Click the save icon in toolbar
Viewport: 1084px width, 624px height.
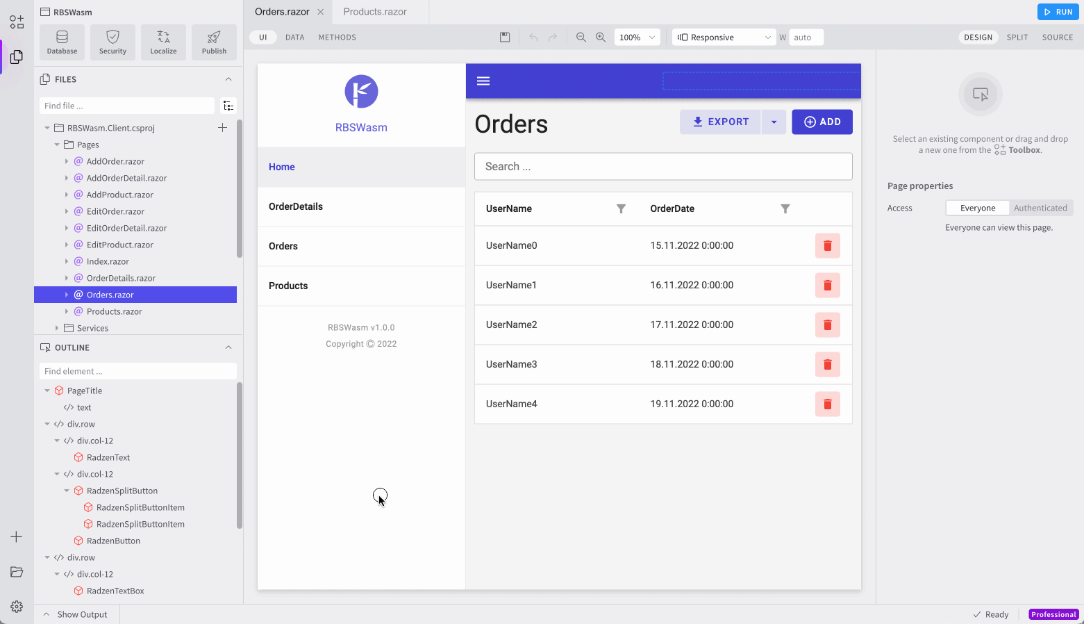[505, 38]
